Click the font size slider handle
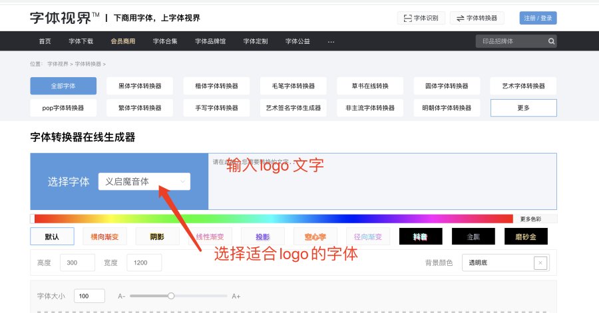Viewport: 599px width, 313px height. (171, 296)
